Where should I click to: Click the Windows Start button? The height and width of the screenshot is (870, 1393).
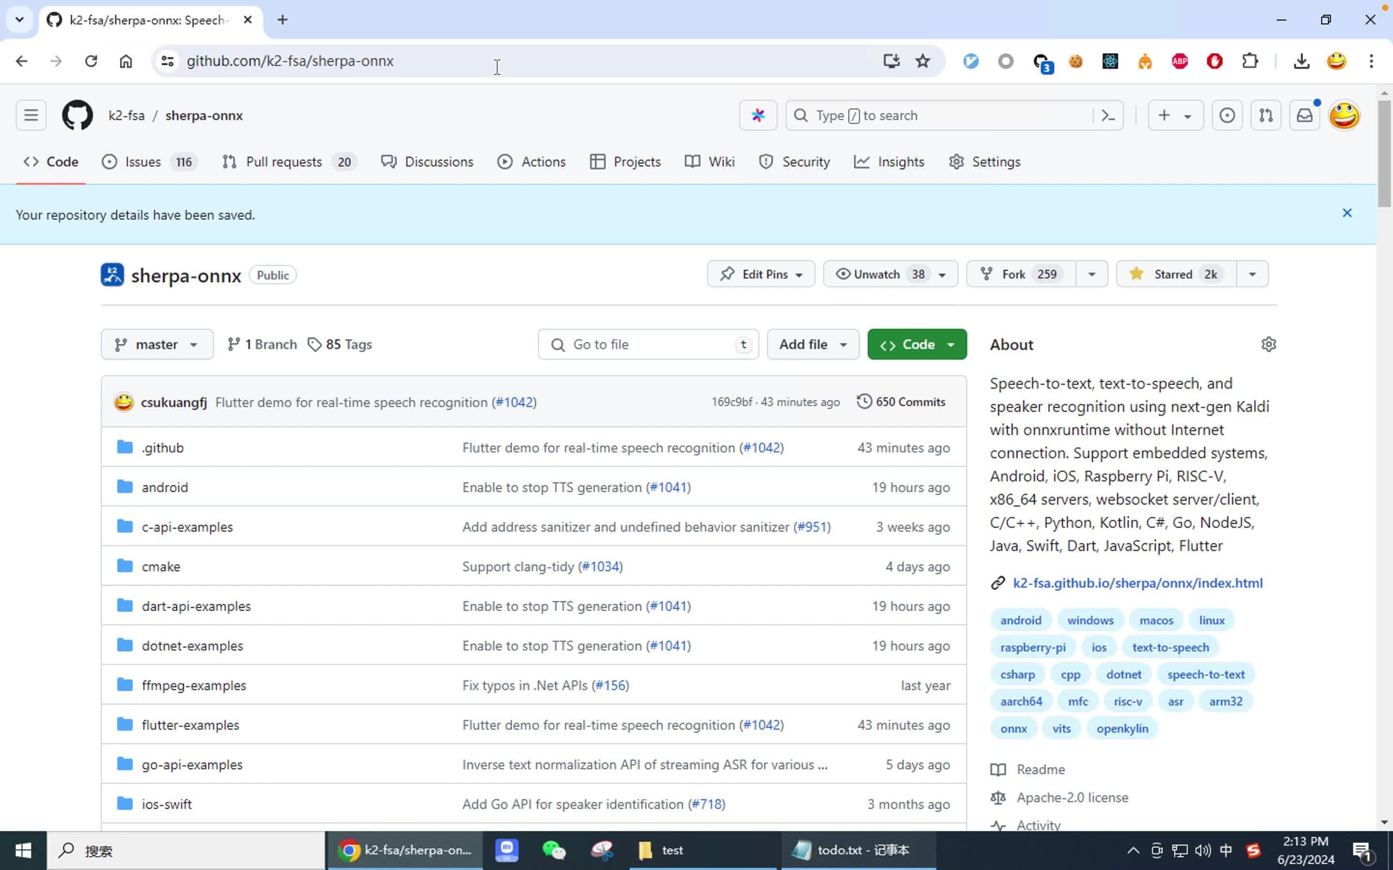click(x=23, y=850)
